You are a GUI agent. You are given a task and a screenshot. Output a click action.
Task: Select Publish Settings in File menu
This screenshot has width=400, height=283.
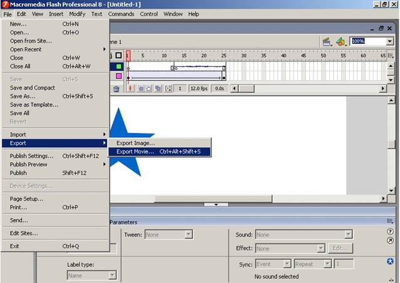pyautogui.click(x=56, y=156)
